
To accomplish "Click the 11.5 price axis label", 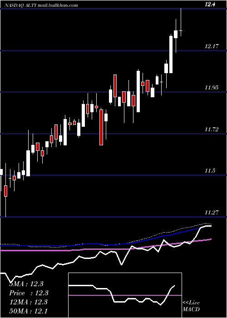I will point(210,171).
